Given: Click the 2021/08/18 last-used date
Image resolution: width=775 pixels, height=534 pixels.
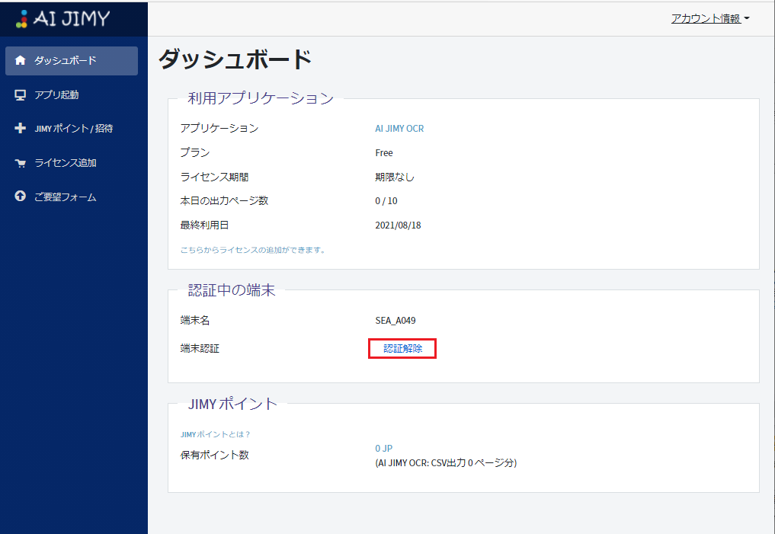Looking at the screenshot, I should click(x=398, y=225).
